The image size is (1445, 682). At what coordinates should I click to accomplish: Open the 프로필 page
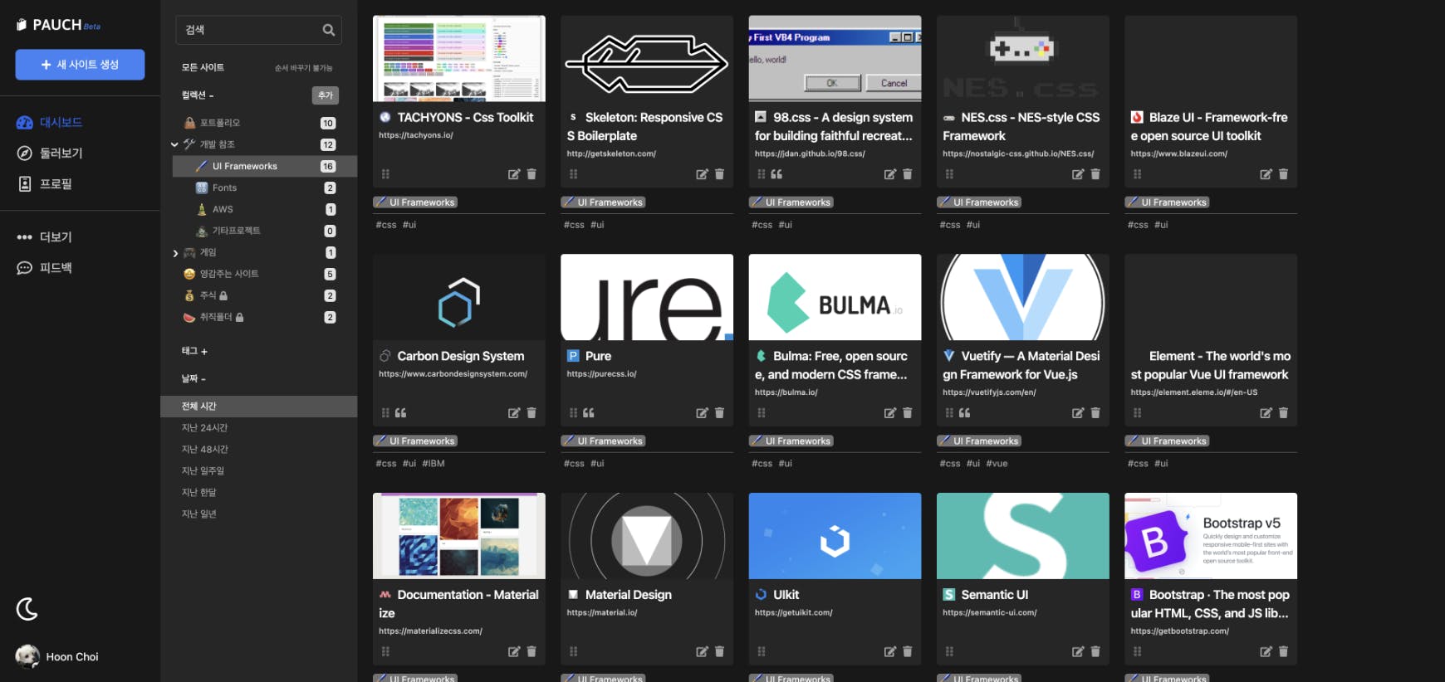tap(45, 184)
